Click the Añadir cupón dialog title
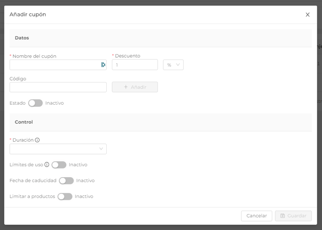This screenshot has width=322, height=230. 28,14
